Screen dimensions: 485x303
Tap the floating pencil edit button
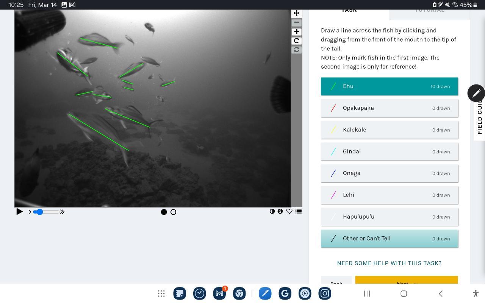[x=476, y=93]
